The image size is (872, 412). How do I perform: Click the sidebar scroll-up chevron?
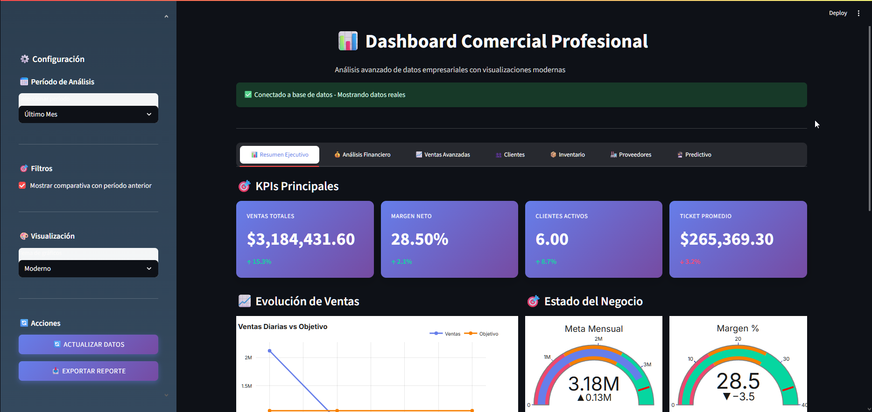click(x=166, y=17)
